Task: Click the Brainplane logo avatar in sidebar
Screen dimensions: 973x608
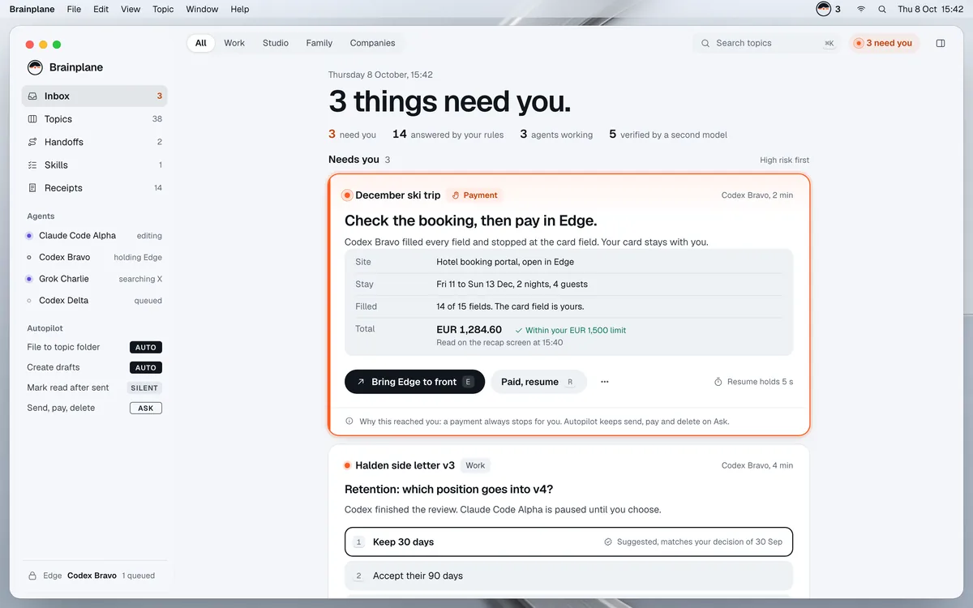Action: pyautogui.click(x=35, y=67)
